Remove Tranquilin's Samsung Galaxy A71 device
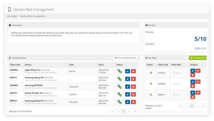This screenshot has width=214, height=121. (x=133, y=102)
